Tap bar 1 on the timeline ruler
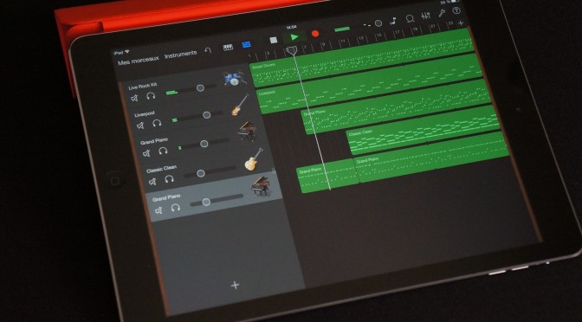582x322 pixels. click(249, 56)
